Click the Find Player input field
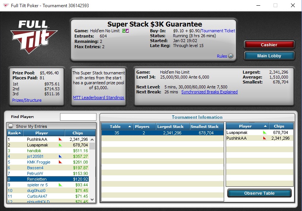 click(78, 117)
